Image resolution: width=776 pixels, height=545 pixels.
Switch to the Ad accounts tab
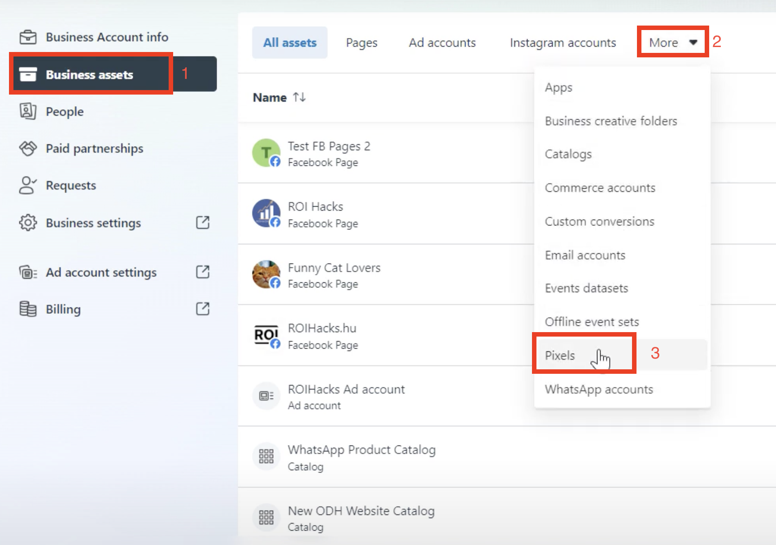(442, 43)
